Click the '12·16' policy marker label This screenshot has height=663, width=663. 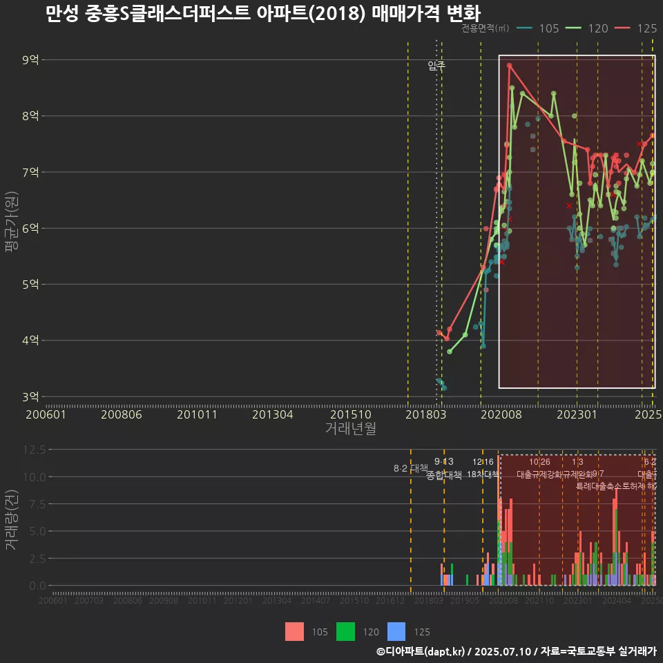click(x=483, y=461)
